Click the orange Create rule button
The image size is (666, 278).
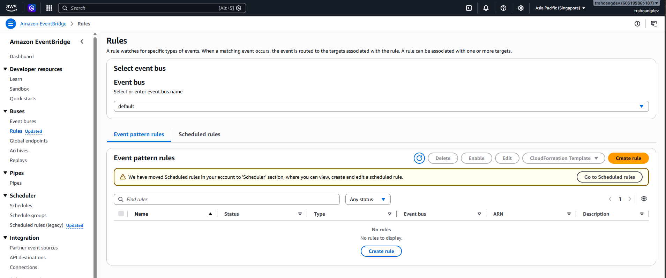[628, 158]
